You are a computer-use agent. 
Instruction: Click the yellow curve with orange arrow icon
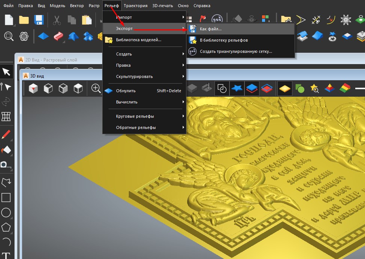tap(331, 20)
